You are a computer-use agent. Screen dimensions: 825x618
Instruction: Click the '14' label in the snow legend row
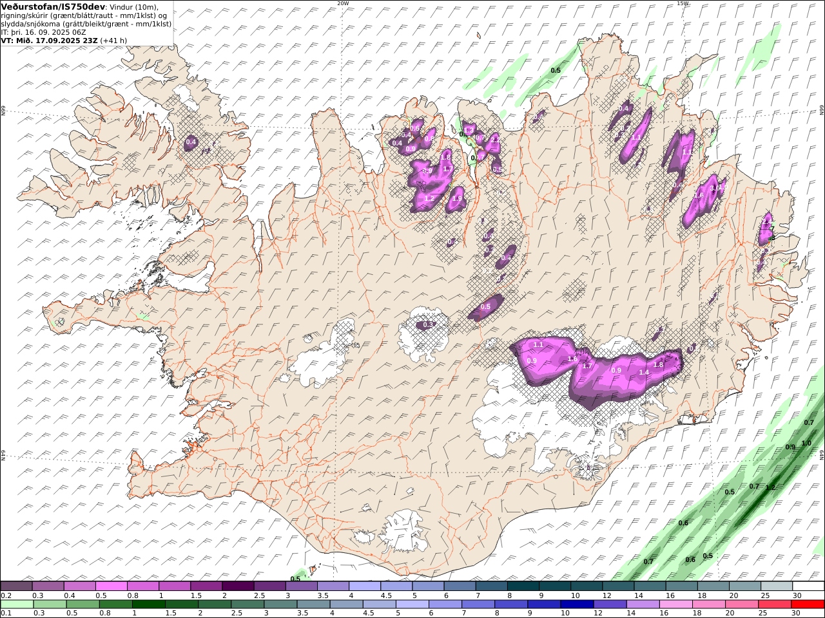click(638, 595)
